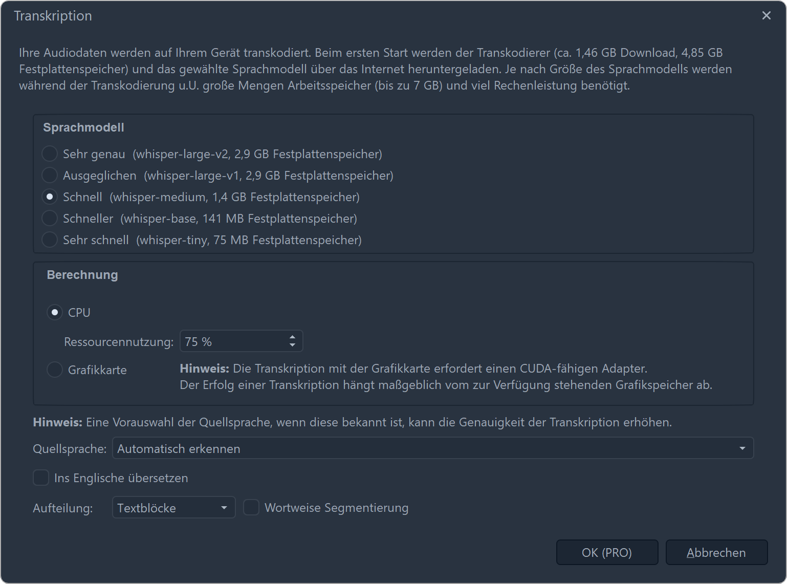Check the "Wortweise Segmentierung" option
This screenshot has height=584, width=787.
[251, 507]
